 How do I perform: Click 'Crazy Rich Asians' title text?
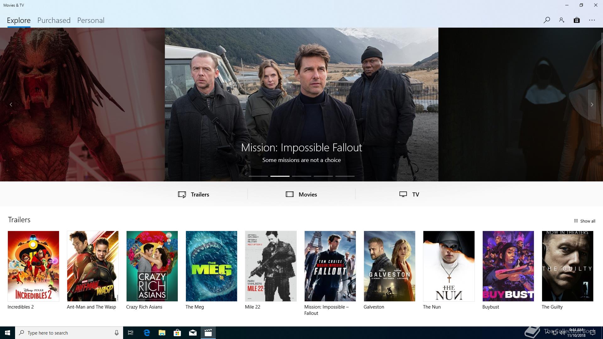[x=144, y=307]
